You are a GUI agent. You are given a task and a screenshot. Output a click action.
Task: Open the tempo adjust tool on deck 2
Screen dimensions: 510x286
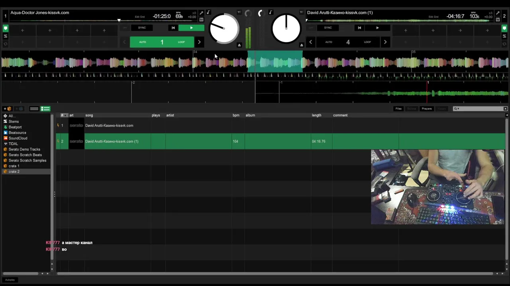click(x=498, y=13)
